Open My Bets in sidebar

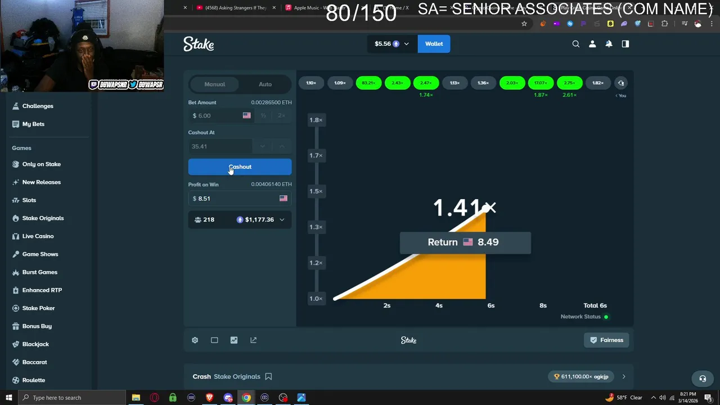(x=33, y=124)
